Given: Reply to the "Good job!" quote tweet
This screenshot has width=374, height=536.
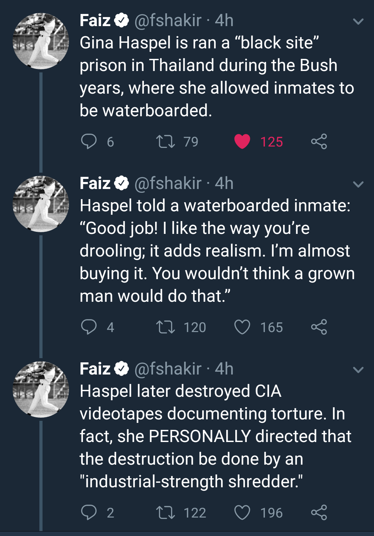Looking at the screenshot, I should 89,327.
